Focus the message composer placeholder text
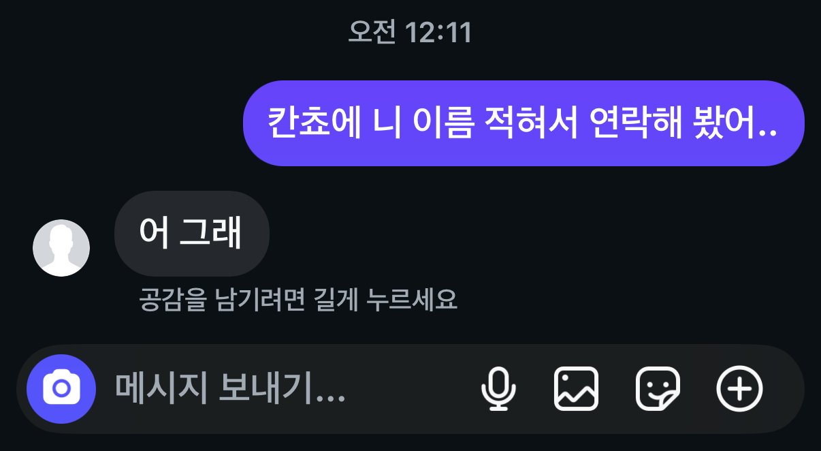This screenshot has height=451, width=821. click(230, 389)
